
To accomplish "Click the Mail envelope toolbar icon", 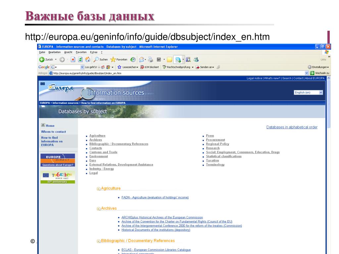I will [142, 60].
